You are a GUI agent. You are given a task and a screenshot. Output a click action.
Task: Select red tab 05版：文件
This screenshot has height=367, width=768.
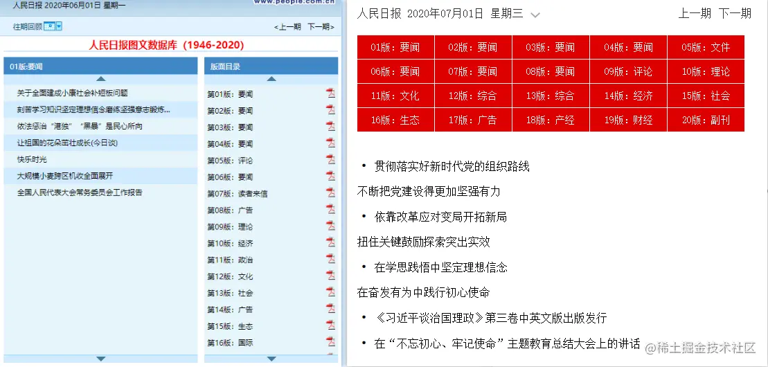pos(706,48)
